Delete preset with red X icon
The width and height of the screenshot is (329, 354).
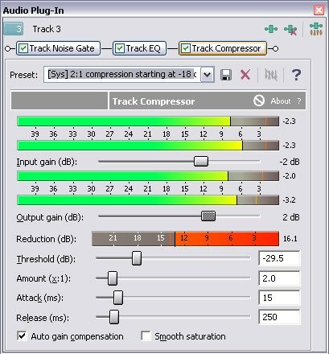coord(245,75)
